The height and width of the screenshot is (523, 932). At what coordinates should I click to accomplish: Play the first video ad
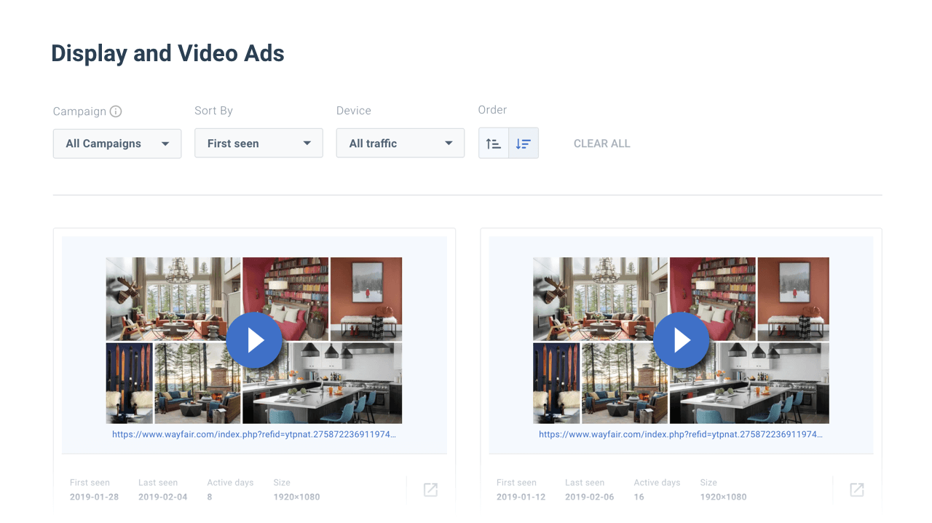[x=254, y=340]
